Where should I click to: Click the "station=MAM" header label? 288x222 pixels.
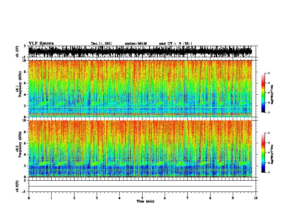click(x=136, y=44)
